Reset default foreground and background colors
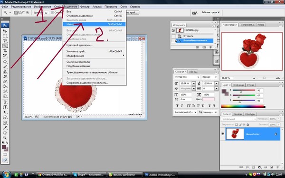 point(3,143)
